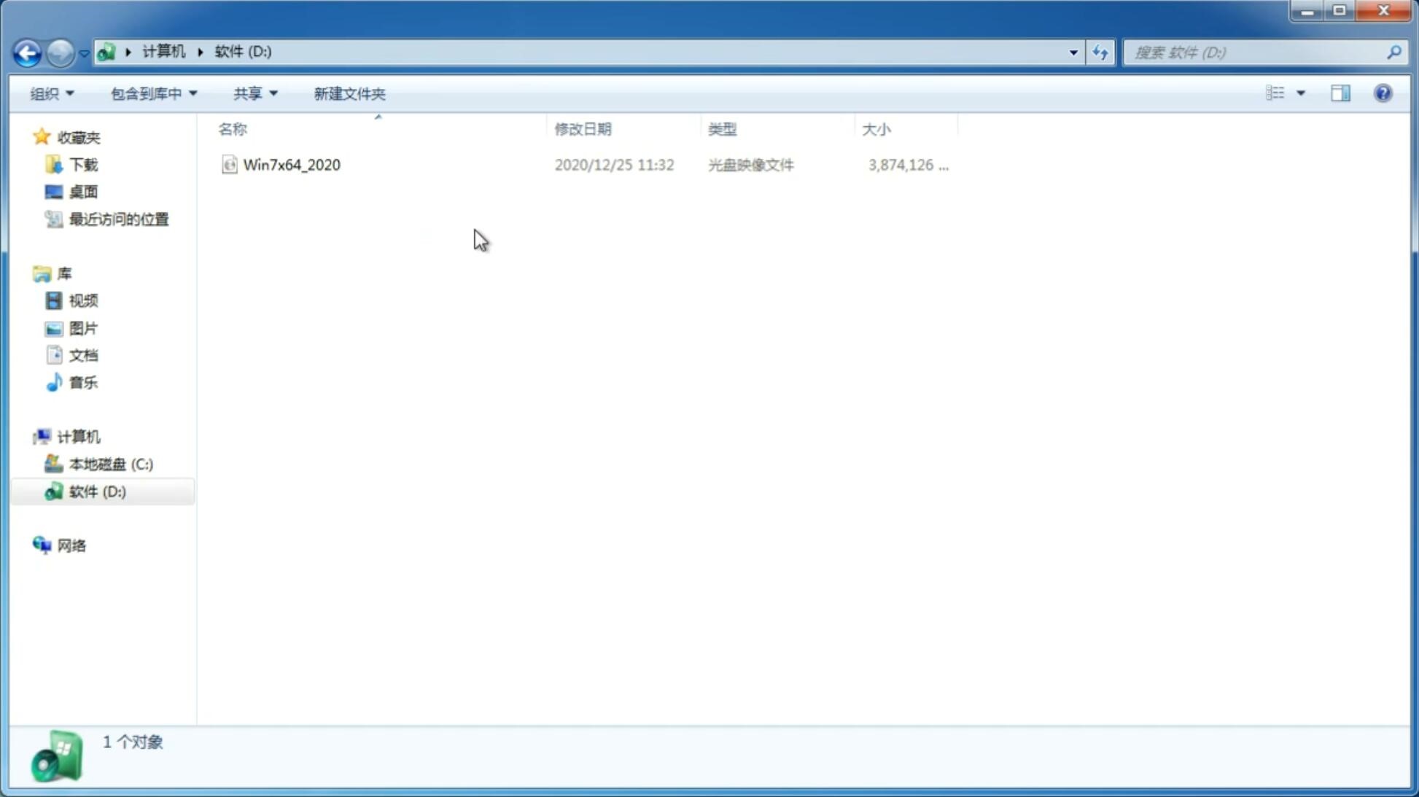
Task: Open the 下载 downloads folder
Action: [x=83, y=165]
